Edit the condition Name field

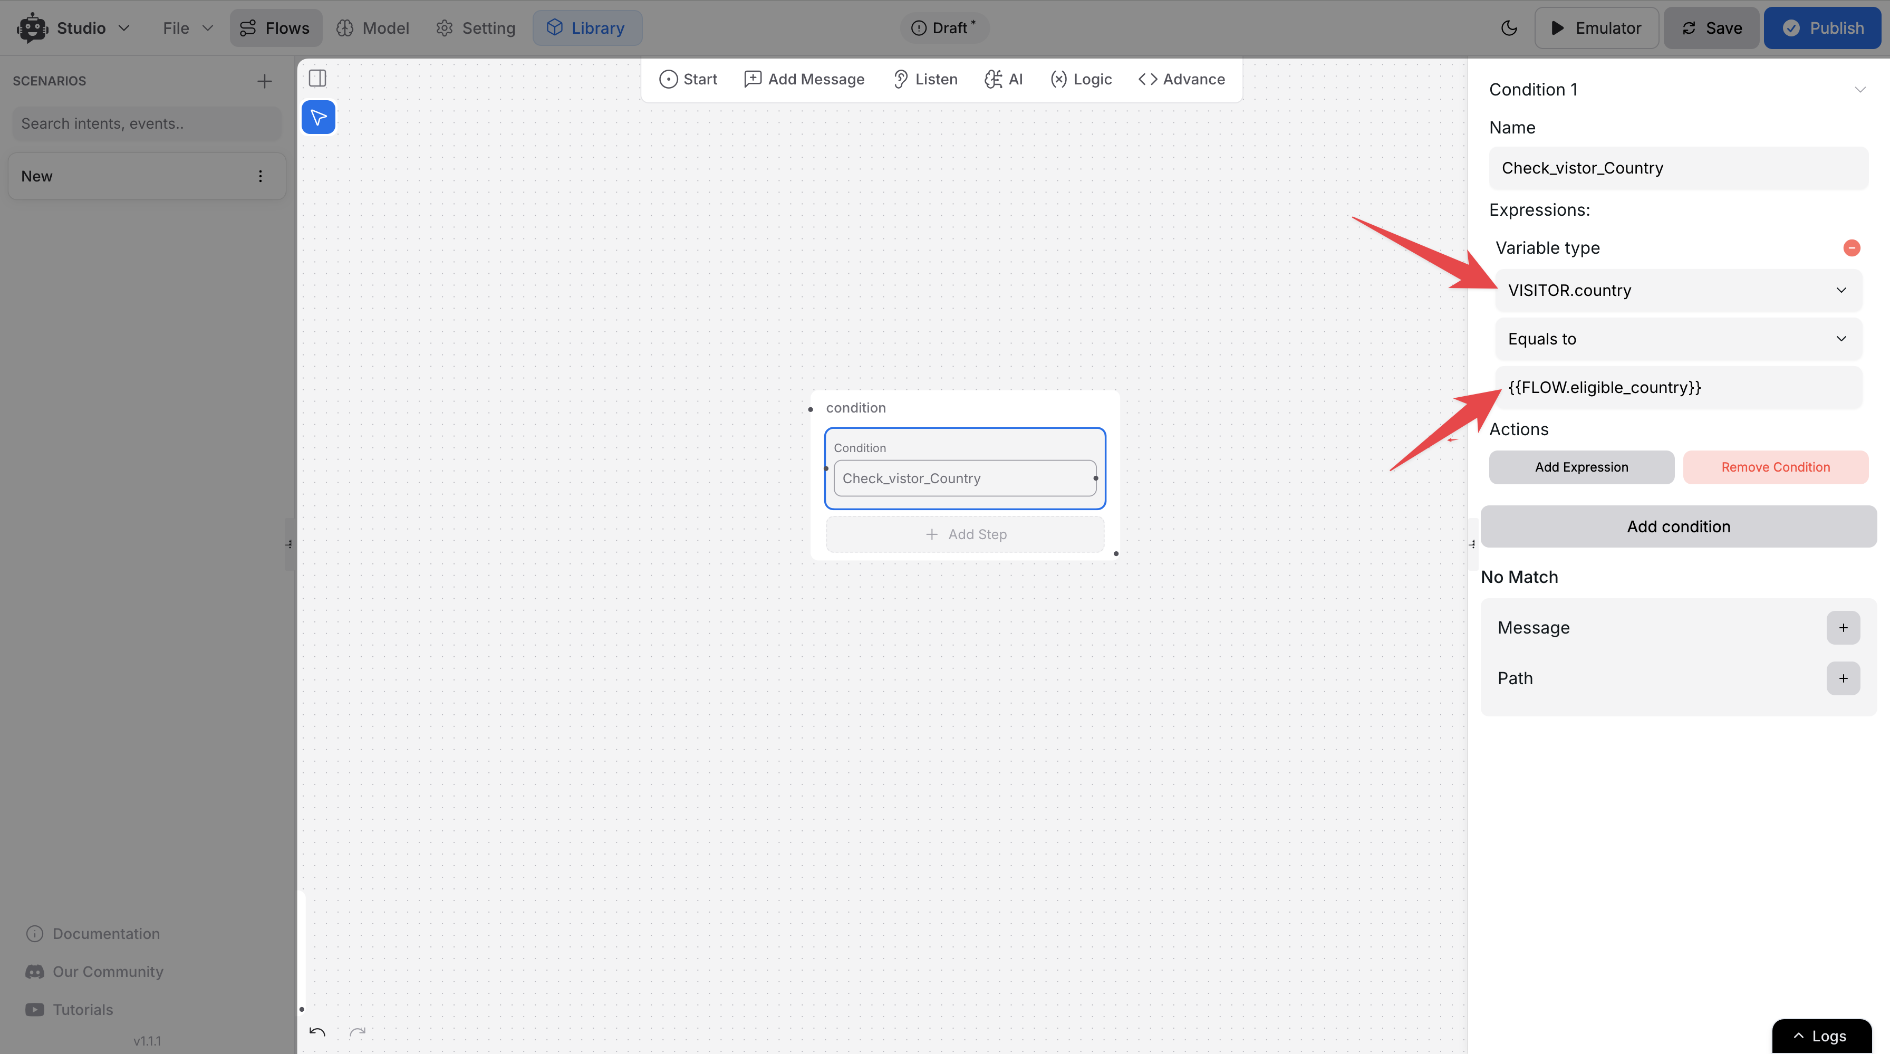point(1679,168)
